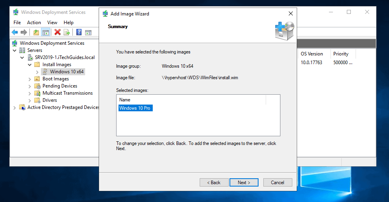Open the Action menu
Viewport: 389px width, 202px height.
[x=34, y=23]
